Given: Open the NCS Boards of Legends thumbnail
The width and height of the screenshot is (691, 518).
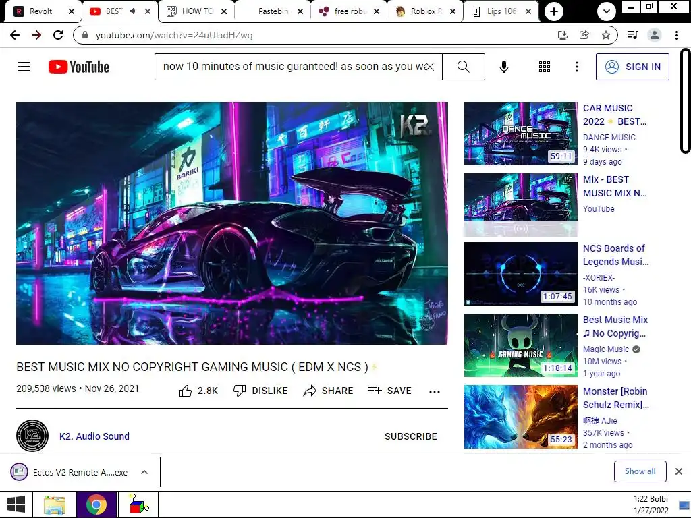Looking at the screenshot, I should coord(520,274).
